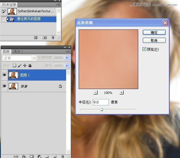Screen dimensions: 180x158
Task: Click the radius slider handle
Action: click(102, 109)
